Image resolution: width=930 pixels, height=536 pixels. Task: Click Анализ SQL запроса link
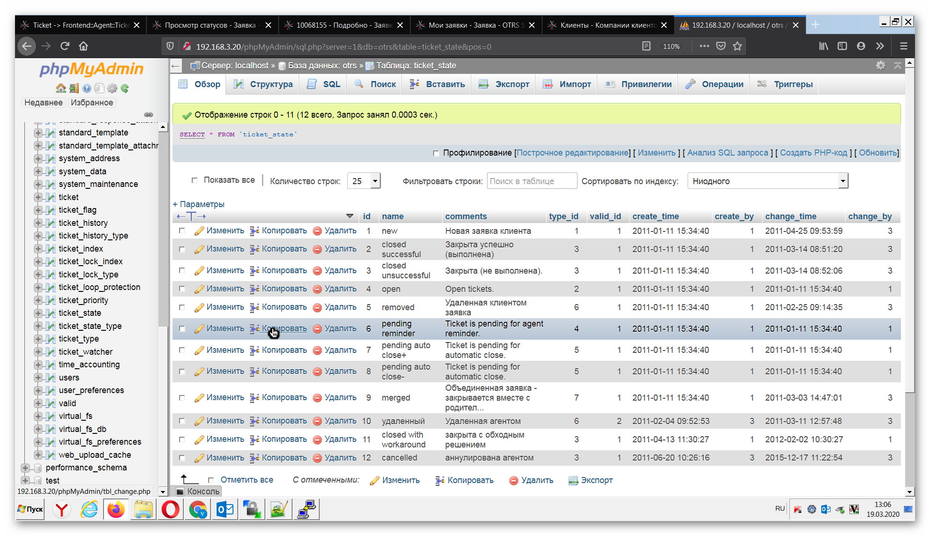click(x=727, y=153)
